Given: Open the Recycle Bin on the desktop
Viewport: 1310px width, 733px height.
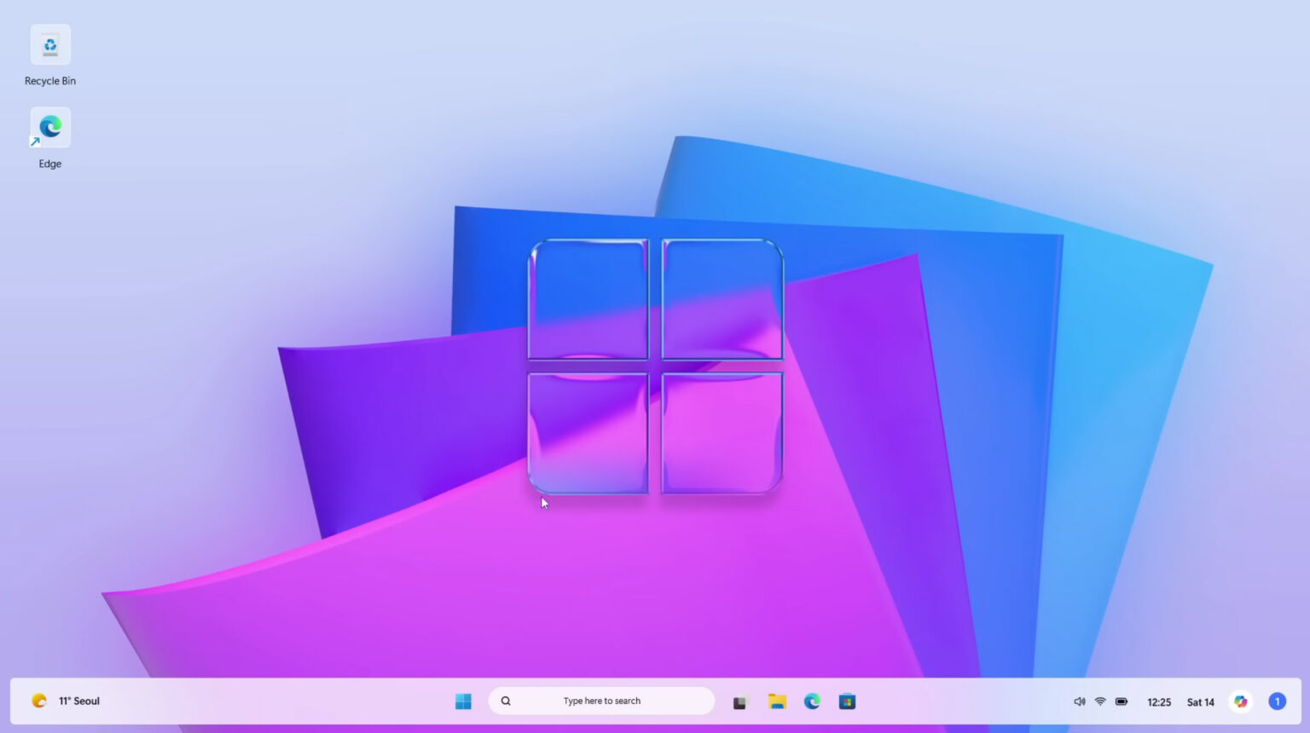Looking at the screenshot, I should click(x=49, y=44).
